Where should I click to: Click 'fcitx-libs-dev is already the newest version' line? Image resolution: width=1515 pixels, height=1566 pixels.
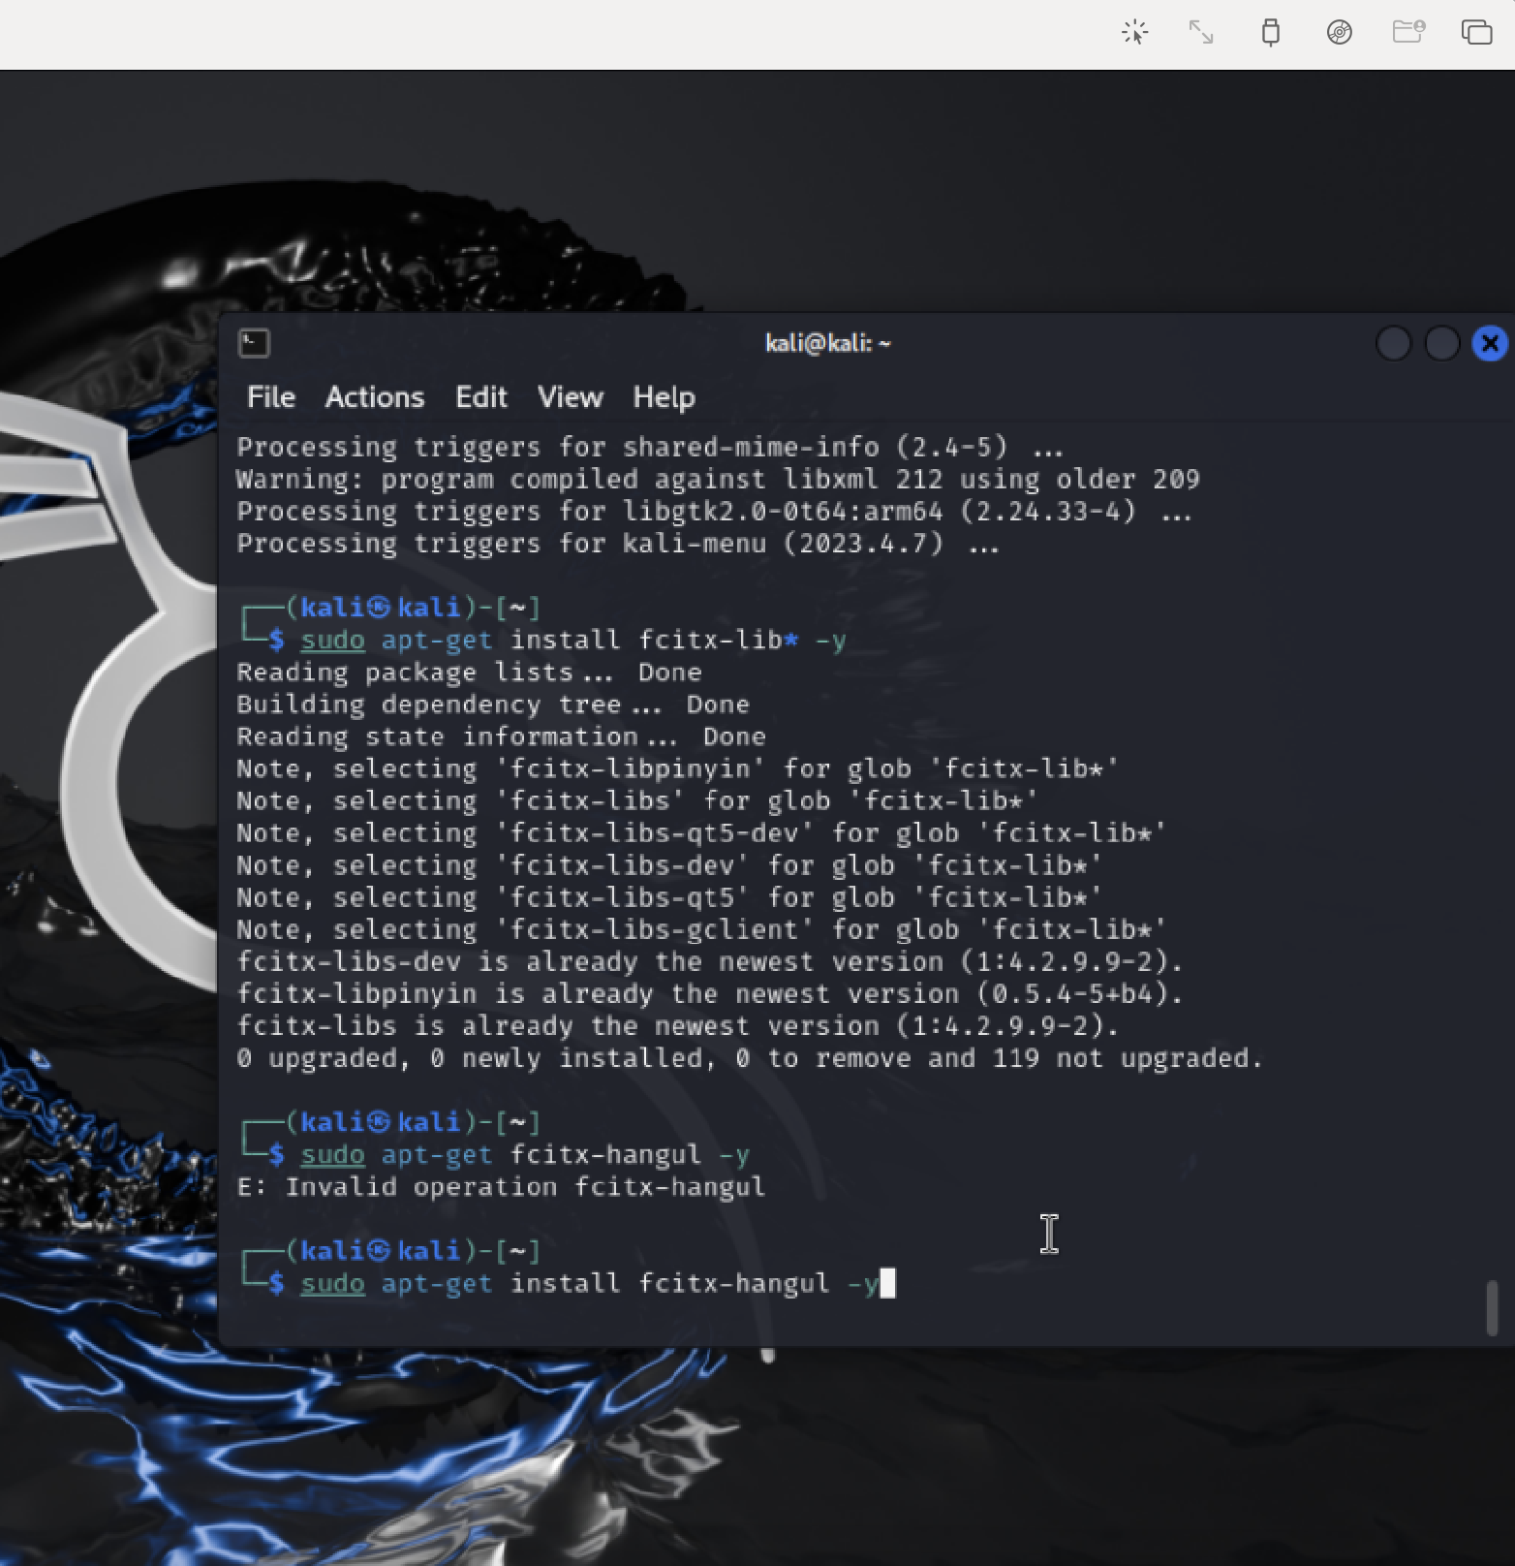(710, 961)
